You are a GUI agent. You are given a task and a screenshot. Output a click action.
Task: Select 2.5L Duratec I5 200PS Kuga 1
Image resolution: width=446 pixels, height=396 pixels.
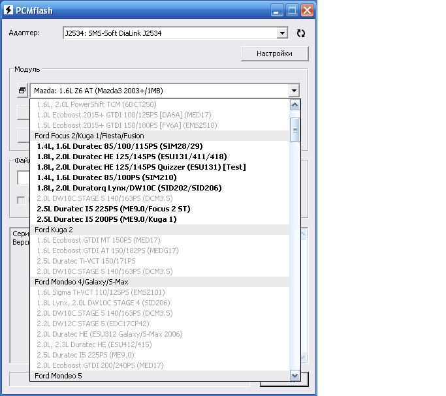point(106,219)
